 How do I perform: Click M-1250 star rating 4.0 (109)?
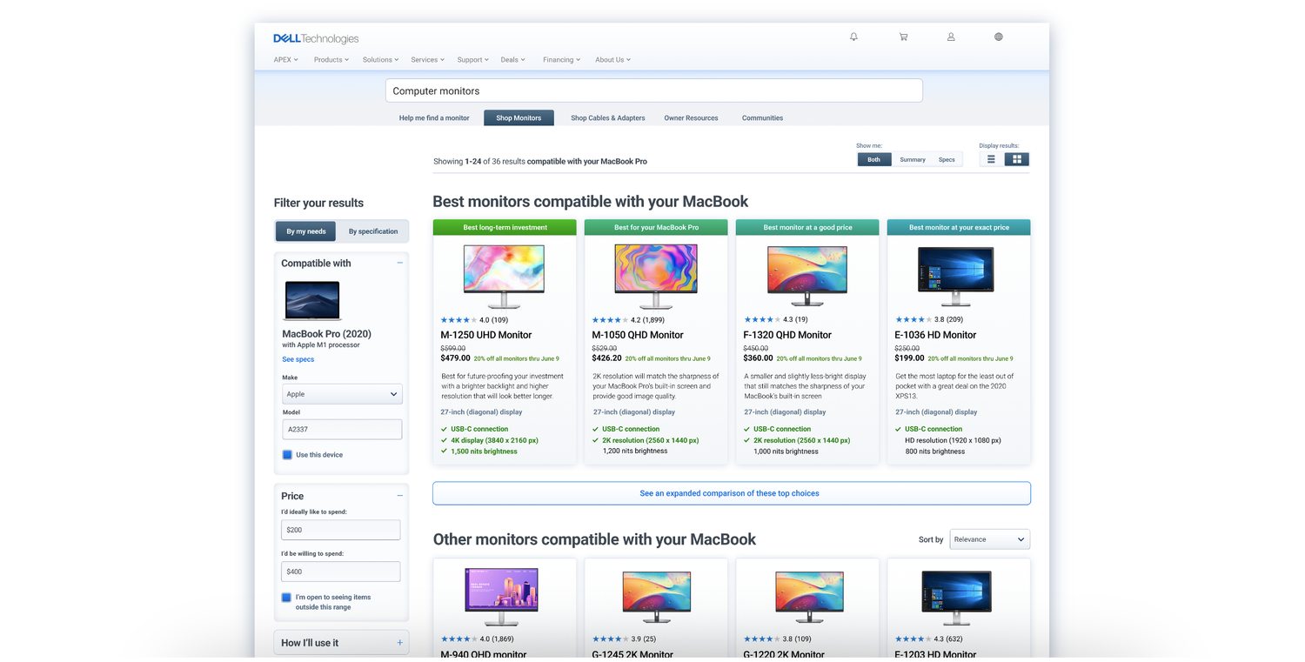coord(474,320)
